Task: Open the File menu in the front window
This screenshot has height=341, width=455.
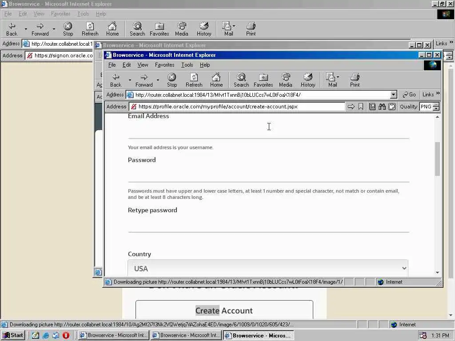Action: [112, 65]
